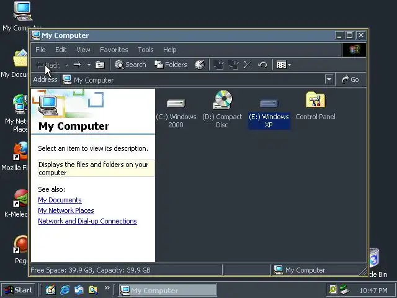This screenshot has width=397, height=298.
Task: Click the tooltip 'Displays the files and folders'
Action: [96, 168]
